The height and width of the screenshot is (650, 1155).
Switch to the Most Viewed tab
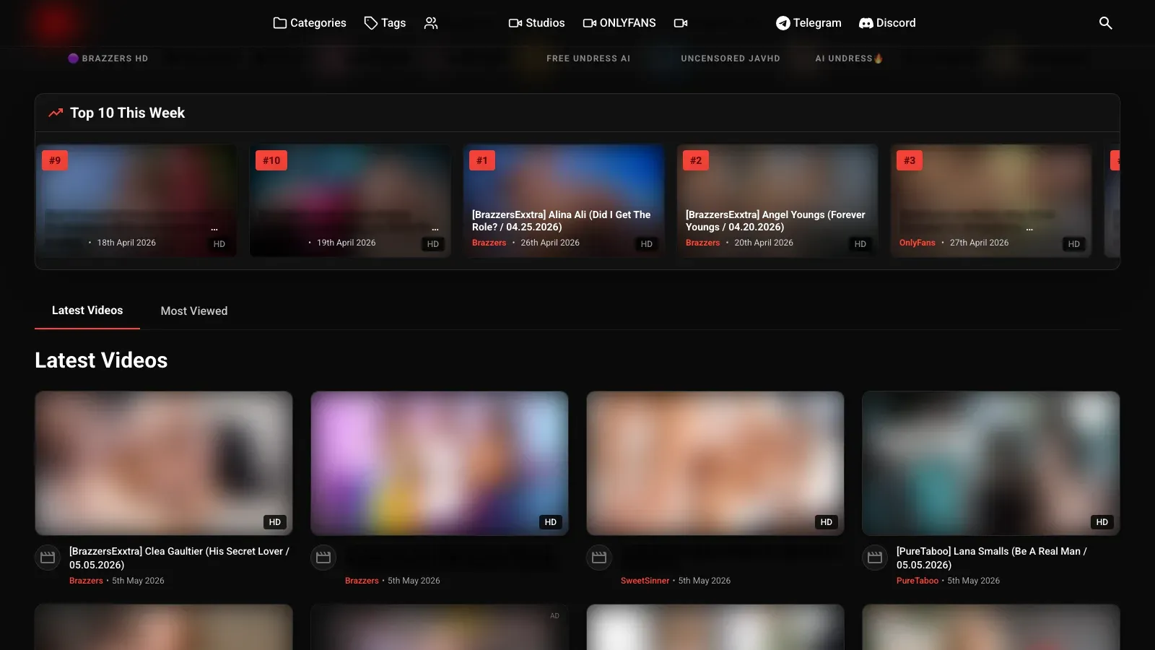point(194,311)
